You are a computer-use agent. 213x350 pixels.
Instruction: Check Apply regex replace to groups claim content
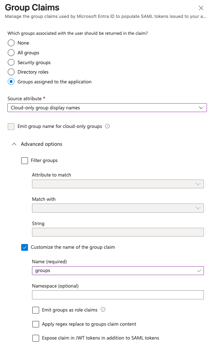pyautogui.click(x=35, y=324)
